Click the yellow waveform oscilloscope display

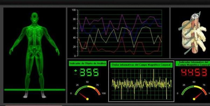coord(142,84)
